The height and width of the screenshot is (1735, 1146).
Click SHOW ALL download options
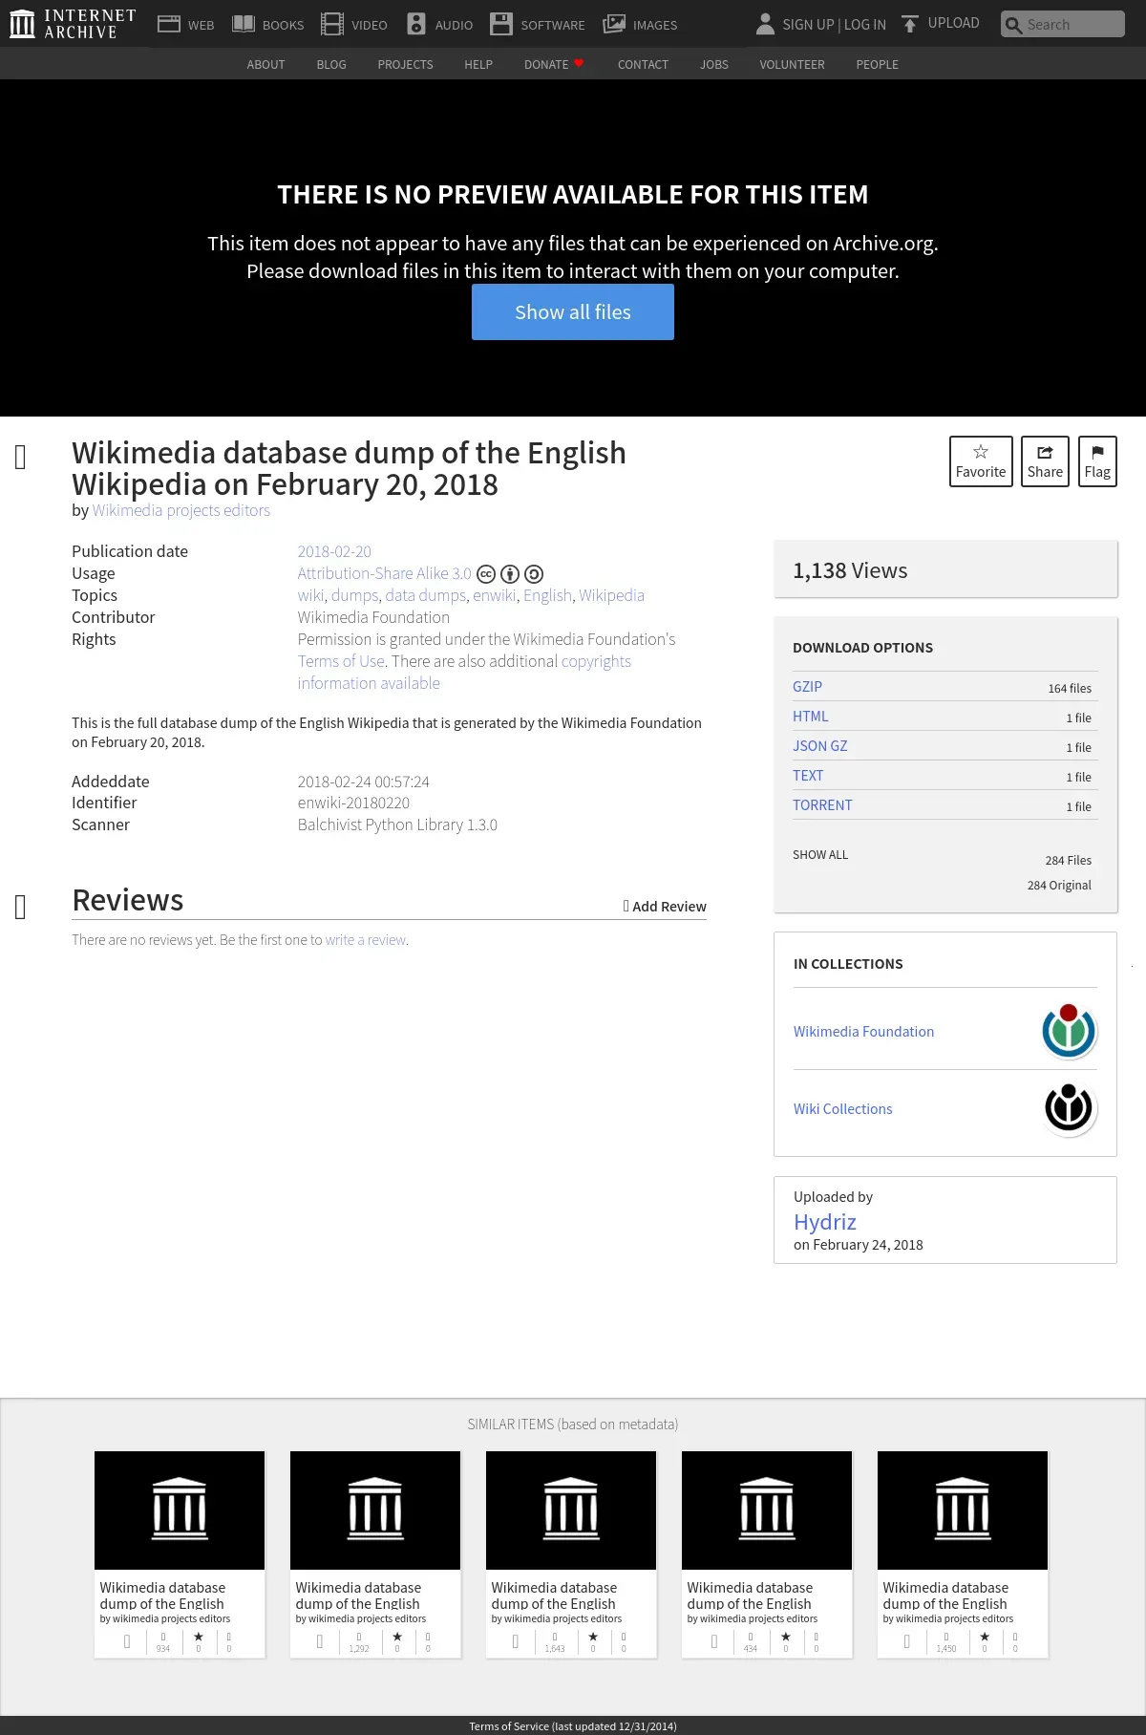coord(820,855)
